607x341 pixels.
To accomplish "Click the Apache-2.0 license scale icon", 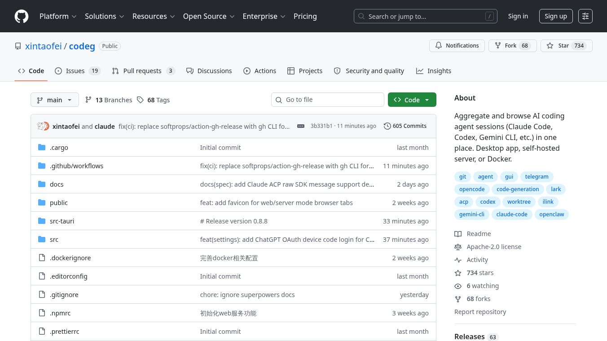I will pyautogui.click(x=458, y=247).
